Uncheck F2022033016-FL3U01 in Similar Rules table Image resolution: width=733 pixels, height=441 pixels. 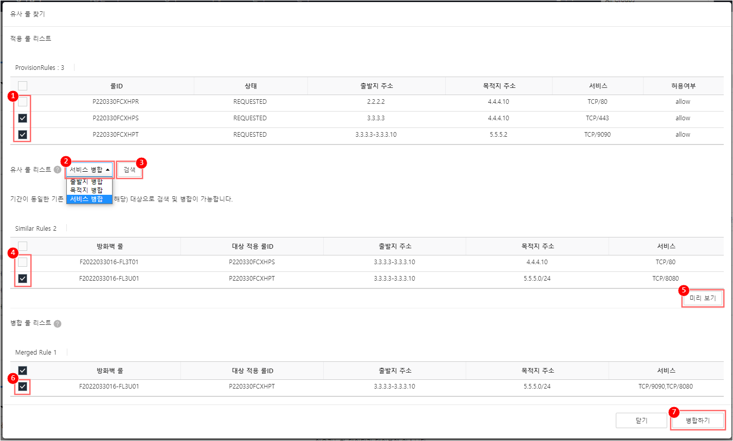23,279
